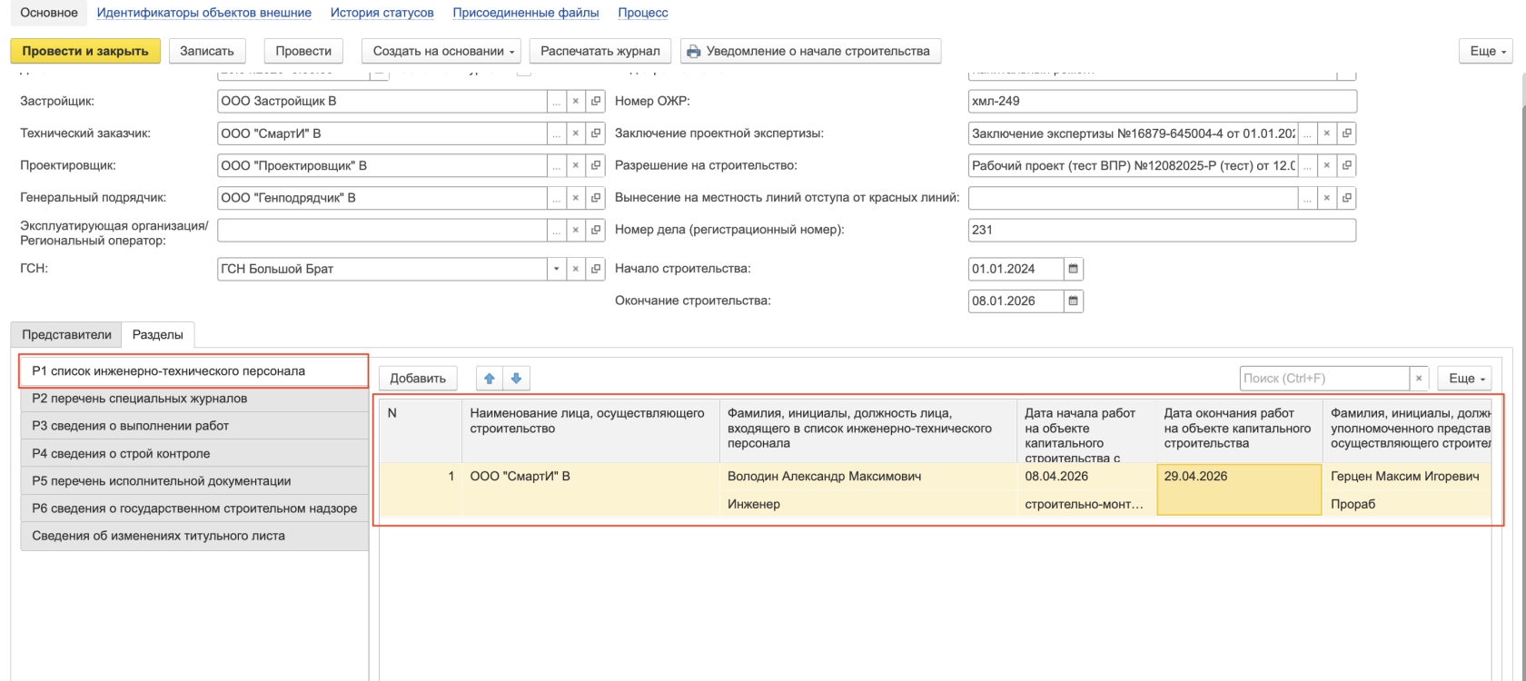1526x681 pixels.
Task: Click the Номер ОЖР input field
Action: point(1163,102)
